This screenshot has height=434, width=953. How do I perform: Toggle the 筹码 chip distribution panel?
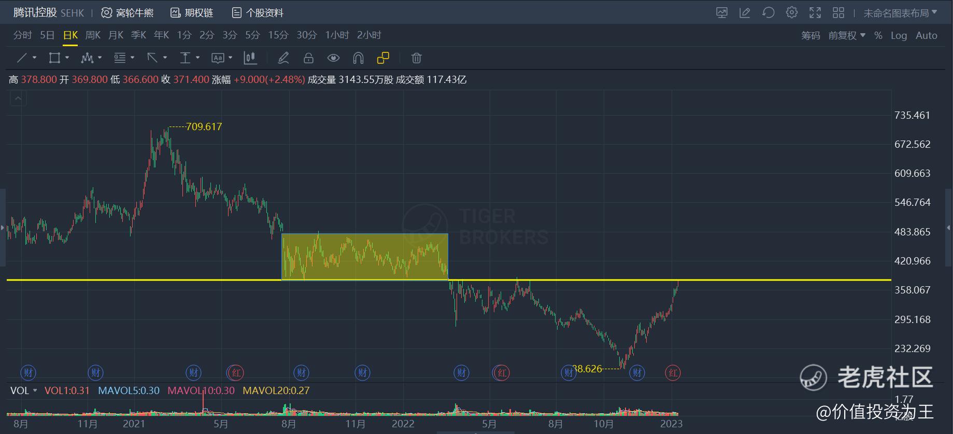coord(811,35)
